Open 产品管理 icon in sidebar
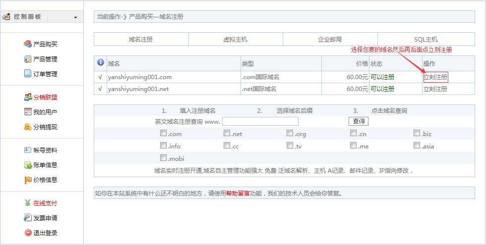This screenshot has width=486, height=245. pyautogui.click(x=28, y=59)
